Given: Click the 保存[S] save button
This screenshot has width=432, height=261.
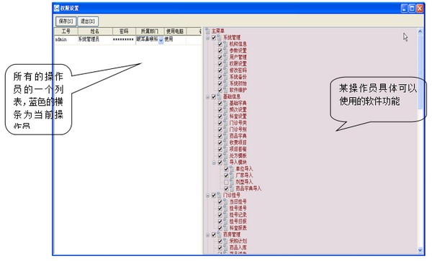Looking at the screenshot, I should [66, 21].
